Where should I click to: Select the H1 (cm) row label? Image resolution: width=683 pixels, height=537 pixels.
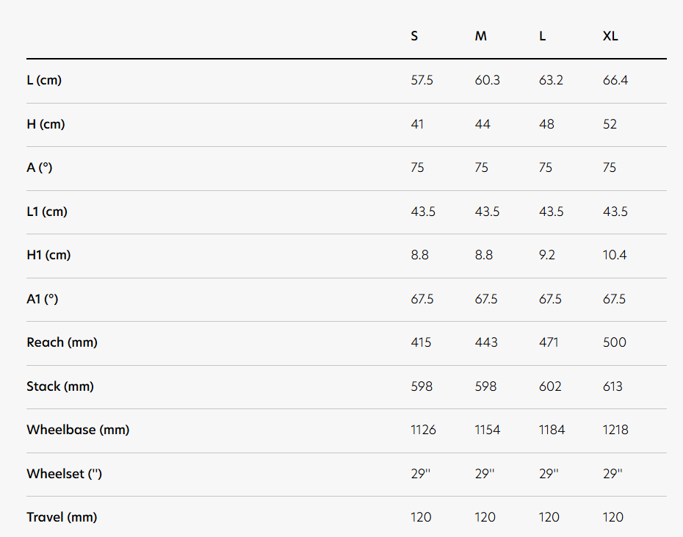click(x=48, y=255)
